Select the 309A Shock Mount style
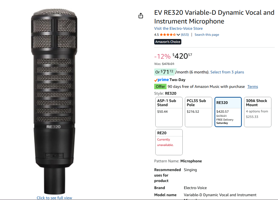278x200 pixels. click(x=258, y=112)
